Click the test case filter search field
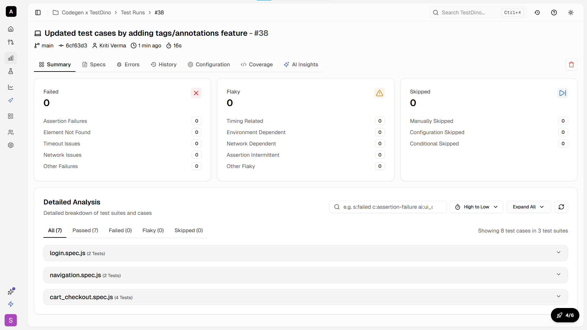 tap(388, 207)
